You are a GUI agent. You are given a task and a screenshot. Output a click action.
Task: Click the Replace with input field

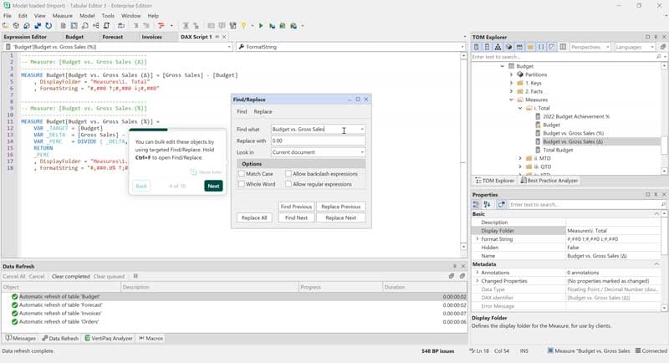pos(319,141)
